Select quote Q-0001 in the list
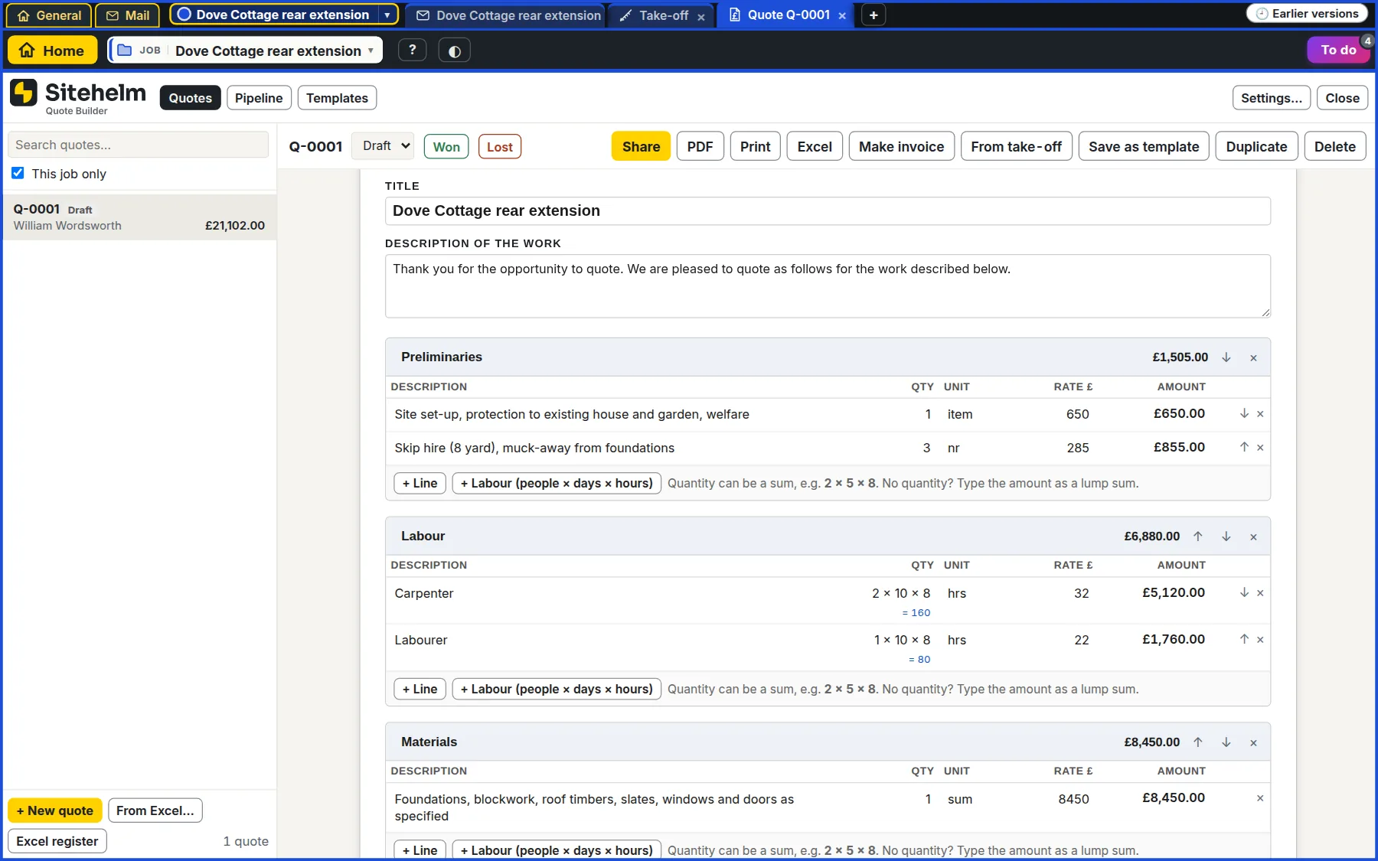This screenshot has width=1378, height=861. (x=139, y=217)
